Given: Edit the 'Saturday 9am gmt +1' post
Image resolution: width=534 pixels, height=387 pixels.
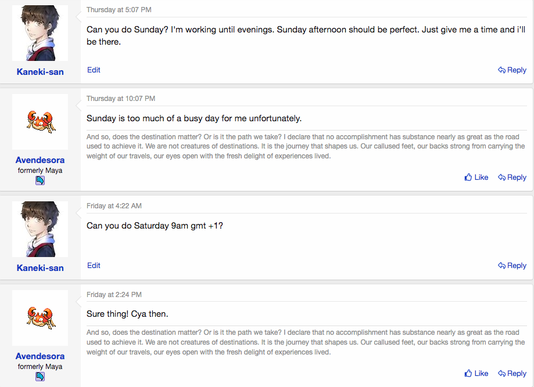Looking at the screenshot, I should pos(94,265).
